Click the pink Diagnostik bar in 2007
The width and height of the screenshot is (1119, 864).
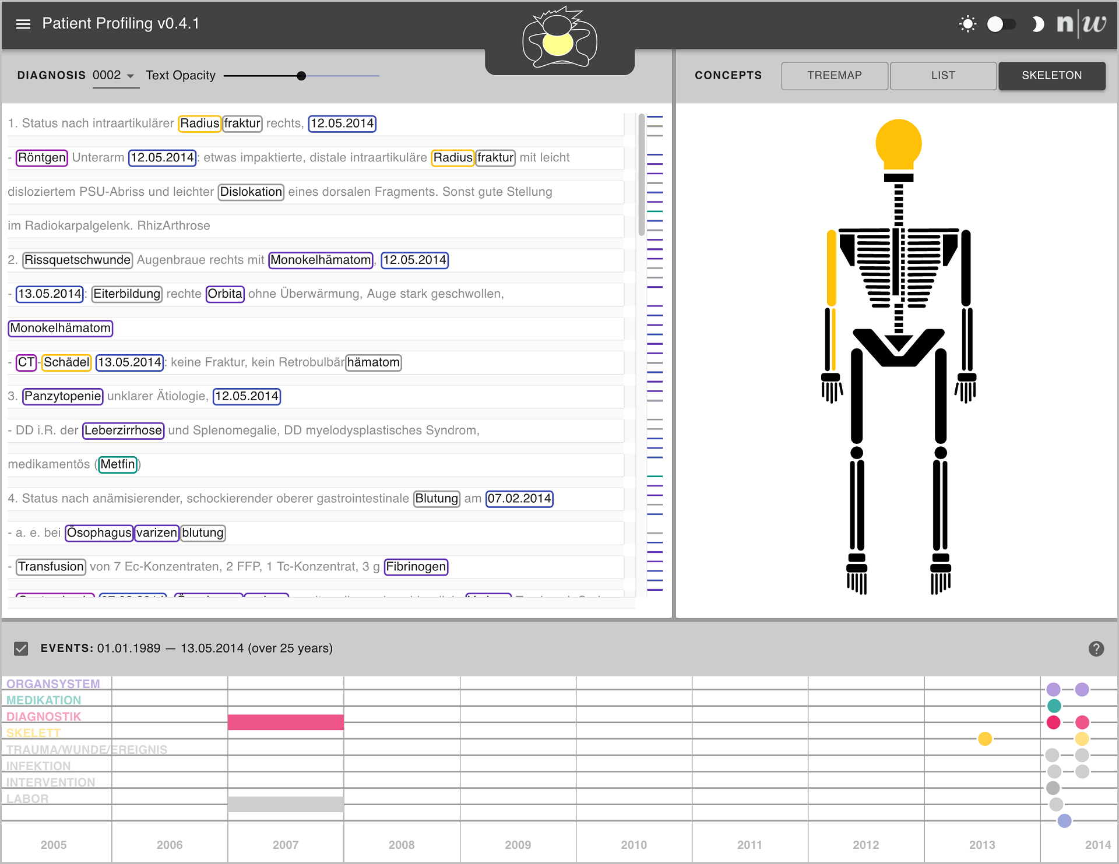coord(286,722)
